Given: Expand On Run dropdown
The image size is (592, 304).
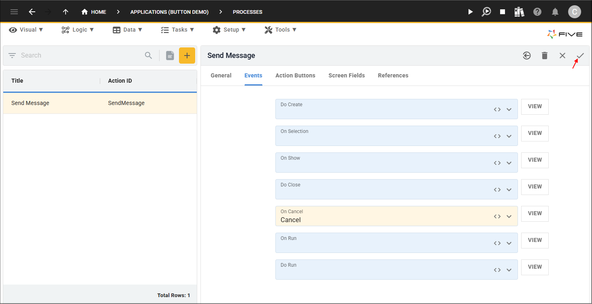Looking at the screenshot, I should pos(509,243).
